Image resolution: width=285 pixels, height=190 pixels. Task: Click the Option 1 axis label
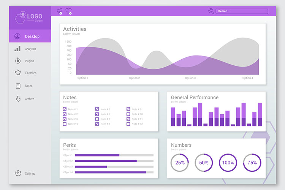point(83,78)
